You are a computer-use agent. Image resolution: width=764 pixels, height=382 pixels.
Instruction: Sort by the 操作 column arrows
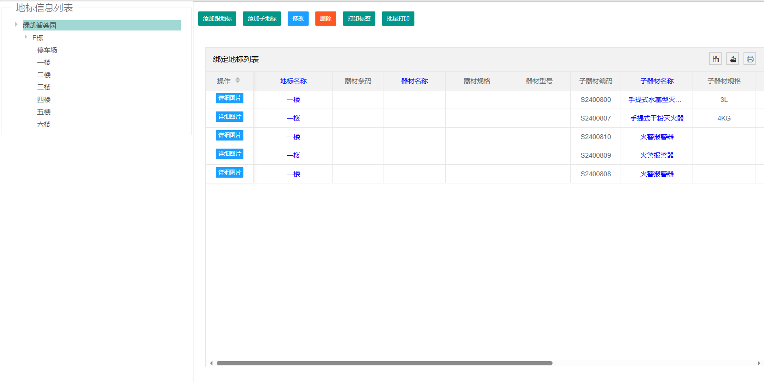click(x=238, y=80)
